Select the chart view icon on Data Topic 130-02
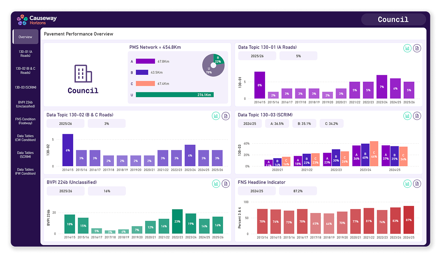441x258 pixels. (x=216, y=116)
